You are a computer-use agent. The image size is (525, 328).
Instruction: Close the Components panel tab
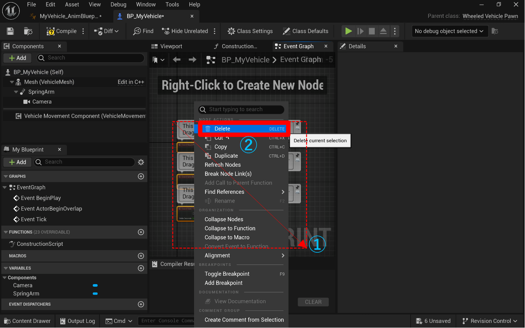coord(59,46)
